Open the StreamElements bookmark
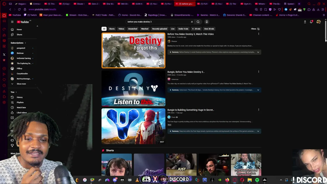 click(x=182, y=15)
